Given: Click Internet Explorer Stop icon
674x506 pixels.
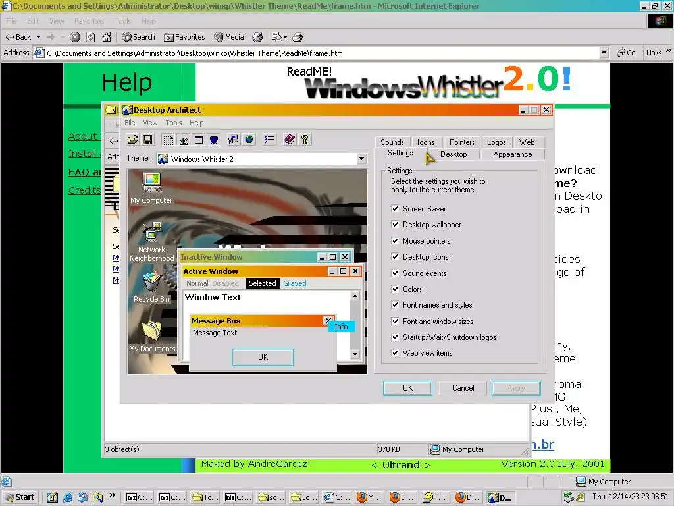Looking at the screenshot, I should coord(75,37).
